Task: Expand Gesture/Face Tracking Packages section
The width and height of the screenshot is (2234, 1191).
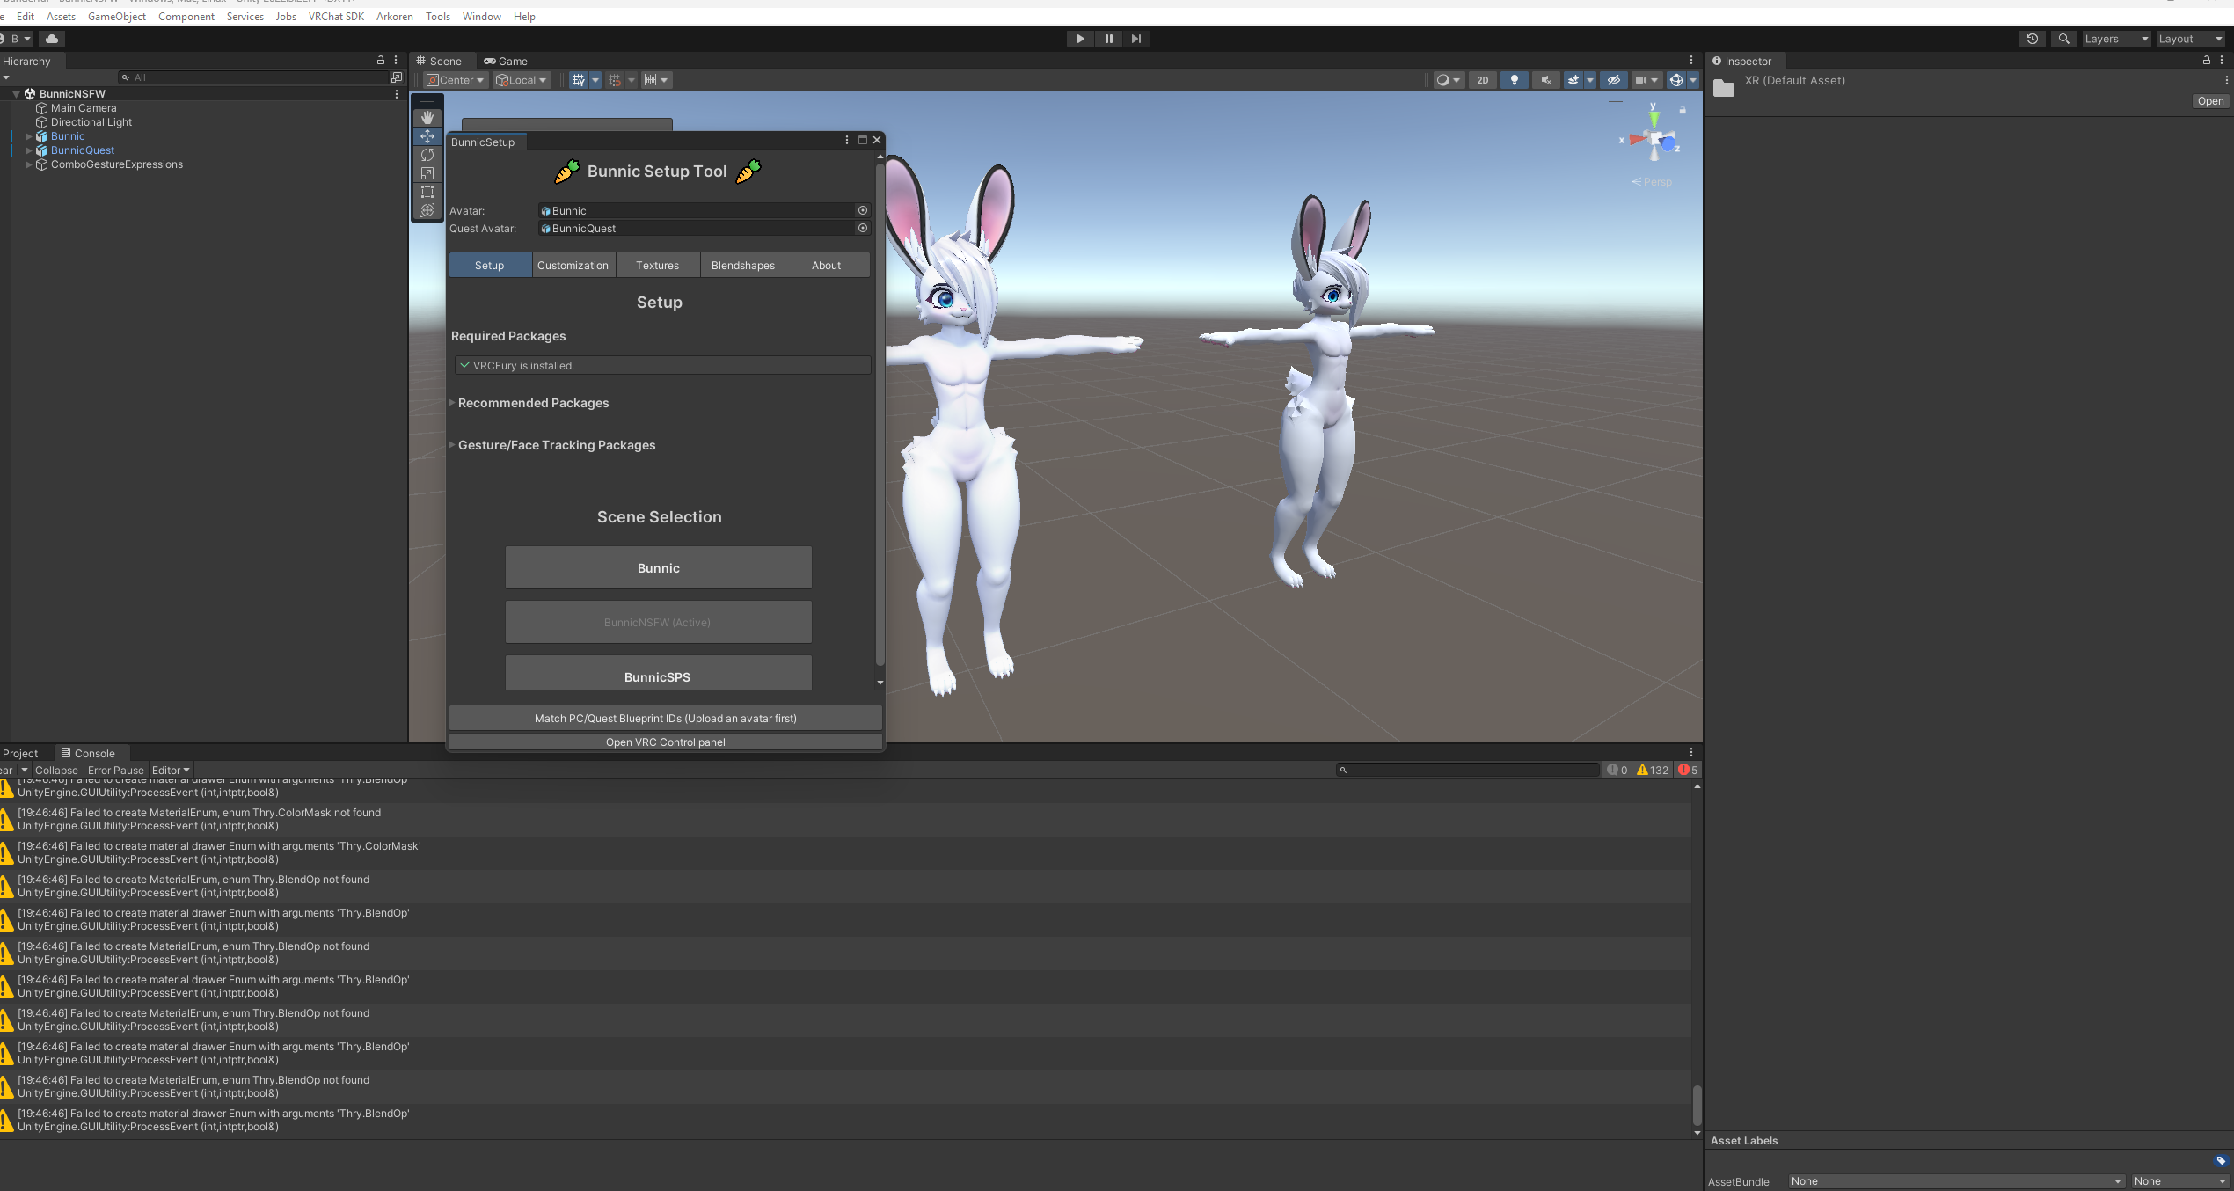Action: click(x=556, y=445)
